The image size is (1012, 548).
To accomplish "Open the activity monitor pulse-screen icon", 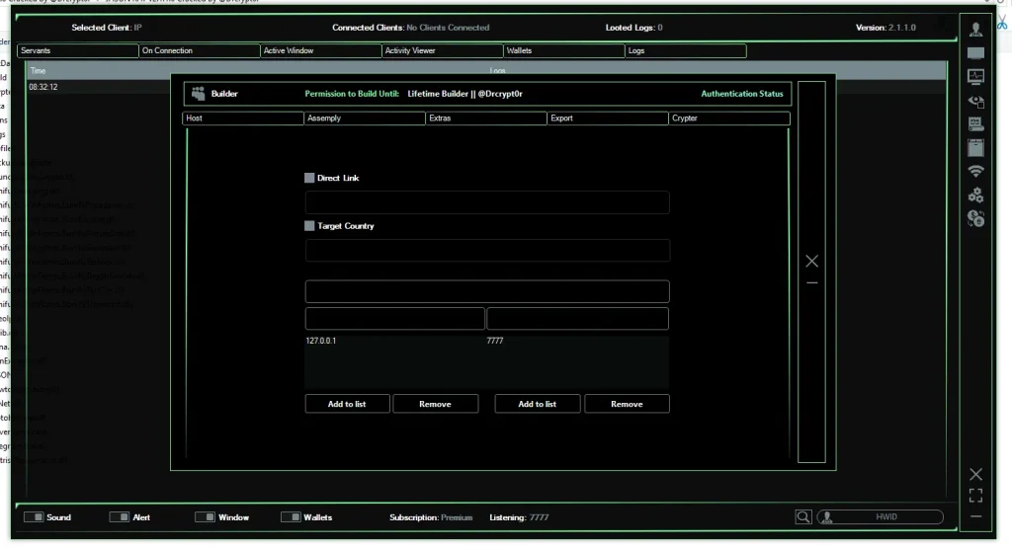I will pos(976,76).
